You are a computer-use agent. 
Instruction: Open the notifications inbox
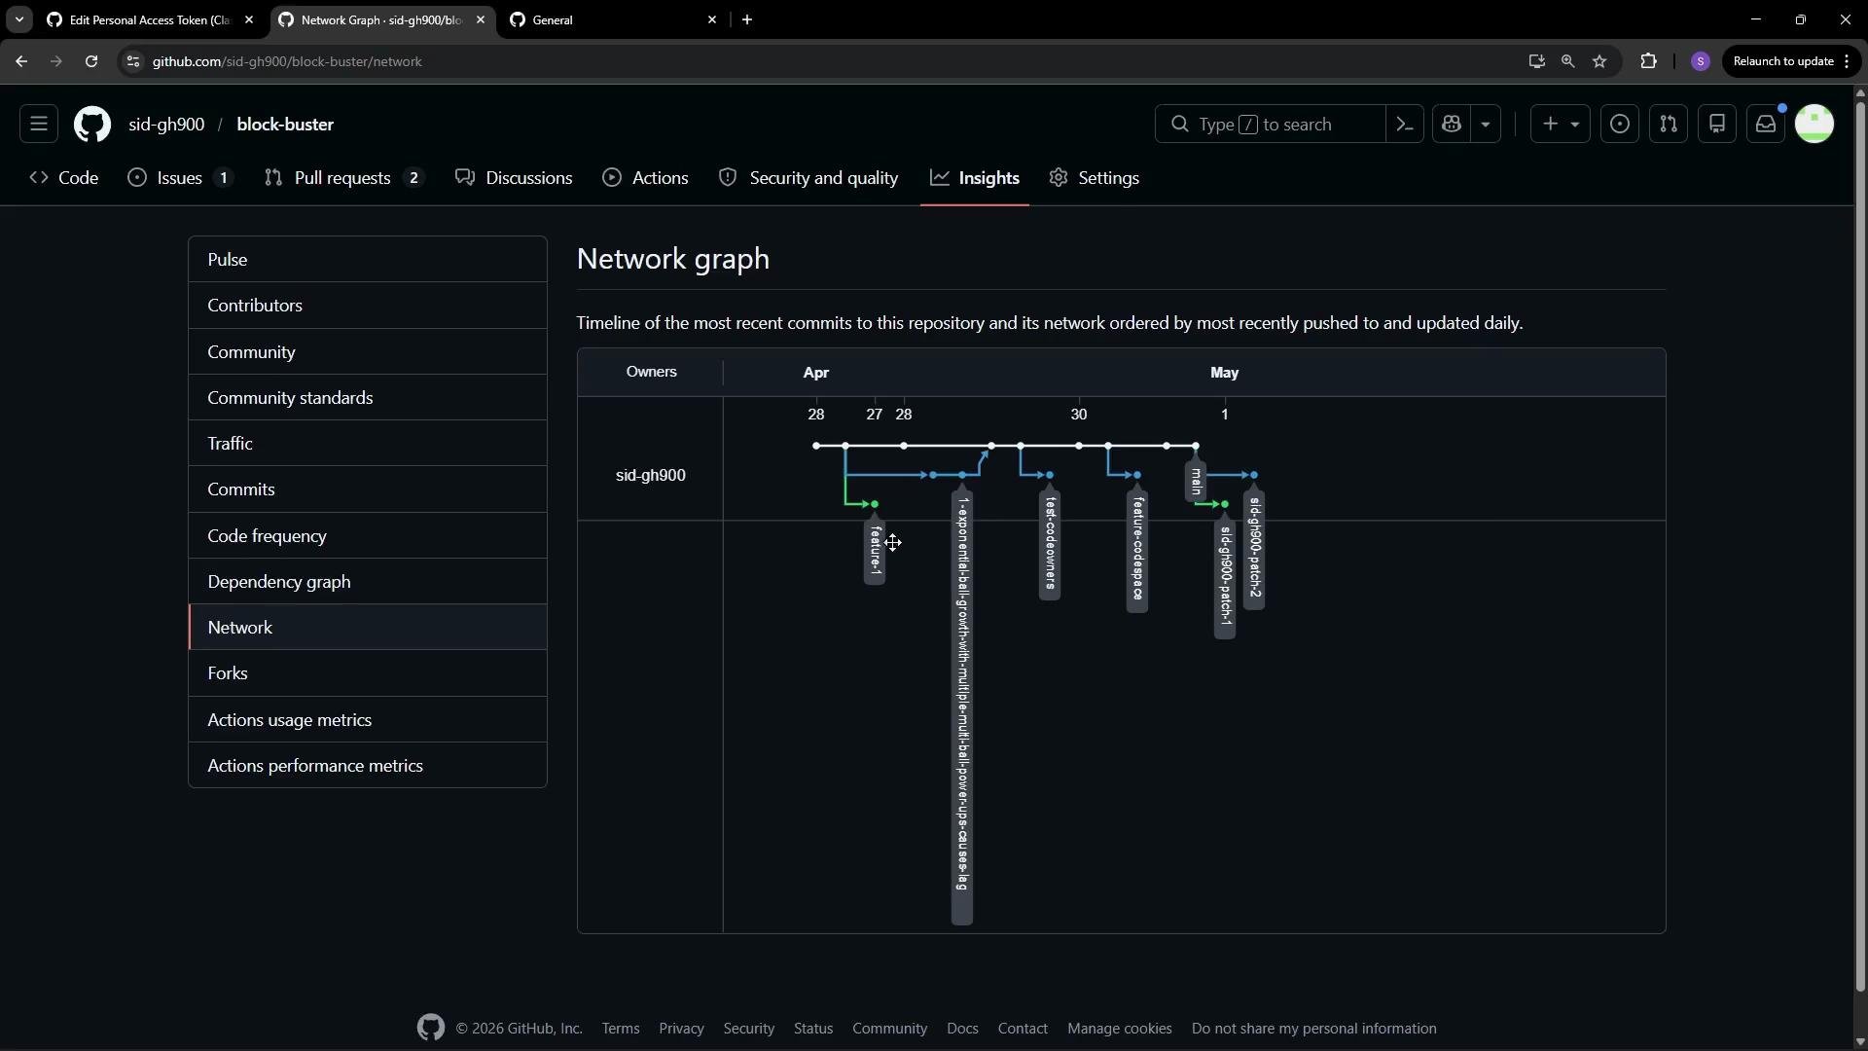(x=1766, y=124)
